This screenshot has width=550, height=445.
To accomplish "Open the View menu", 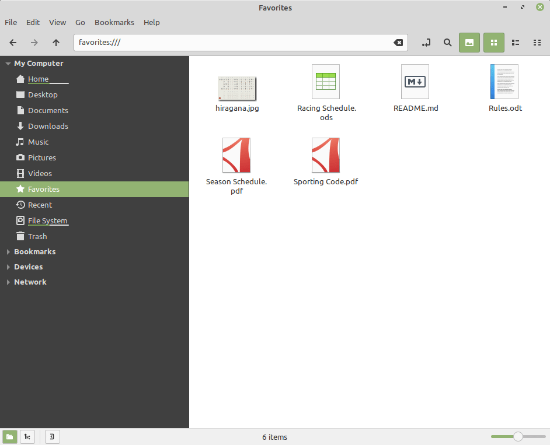I will coord(57,22).
